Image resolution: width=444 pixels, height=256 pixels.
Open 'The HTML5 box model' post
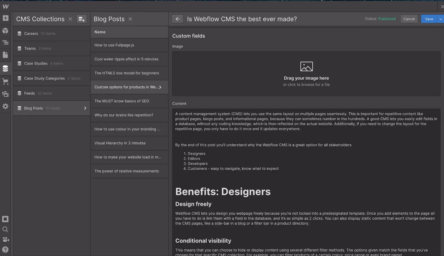(x=129, y=73)
